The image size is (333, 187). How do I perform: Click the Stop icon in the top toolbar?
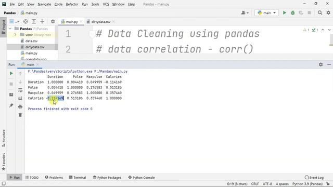pos(310,13)
